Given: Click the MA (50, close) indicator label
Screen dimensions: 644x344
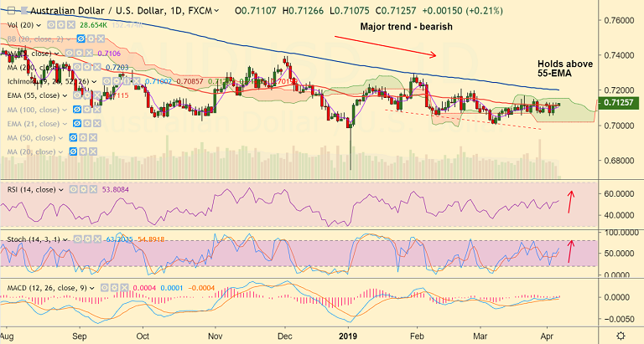Looking at the screenshot, I should 32,137.
